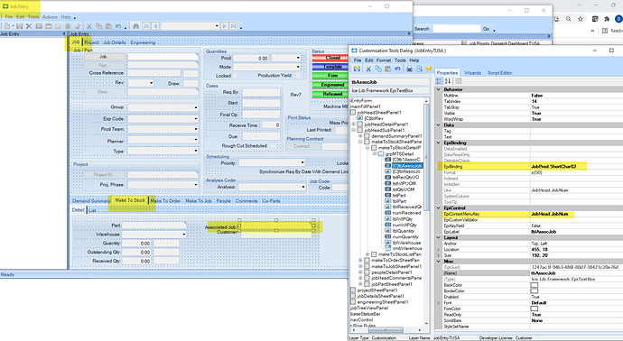Viewport: 623px width, 341px height.
Task: Click the binoculars search icon in Job Entry toolbar
Action: pos(135,26)
